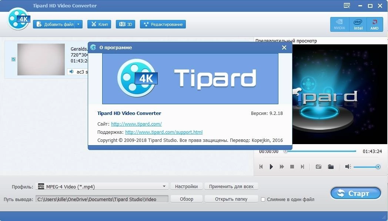388x221 pixels.
Task: Click the 4K reel logo in about dialog
Action: point(137,78)
